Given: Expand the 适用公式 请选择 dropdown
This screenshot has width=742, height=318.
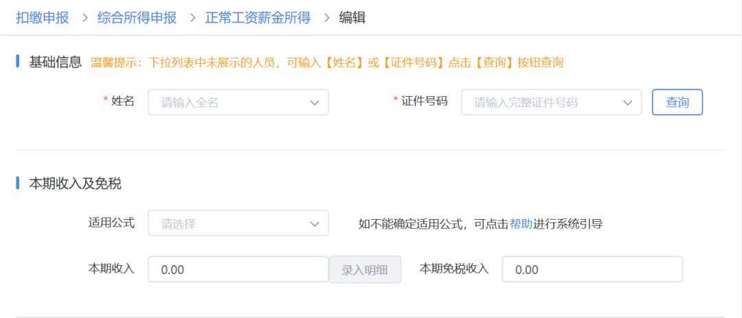Looking at the screenshot, I should pos(227,223).
